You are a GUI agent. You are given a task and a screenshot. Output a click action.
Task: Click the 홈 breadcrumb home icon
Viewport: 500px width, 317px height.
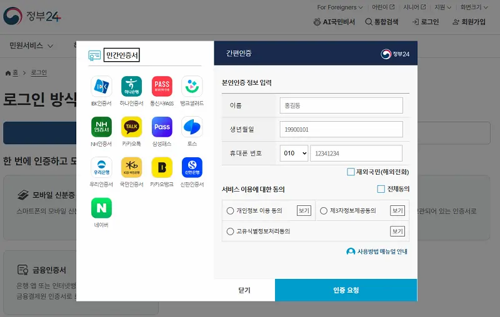pyautogui.click(x=8, y=73)
